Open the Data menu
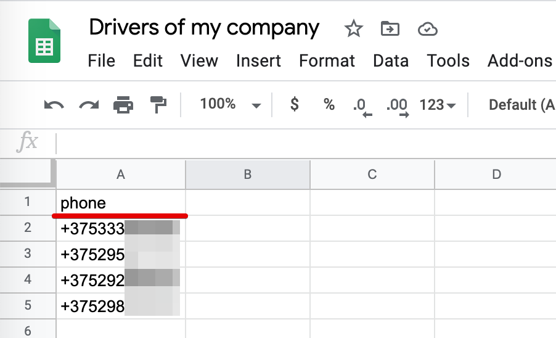 point(391,60)
